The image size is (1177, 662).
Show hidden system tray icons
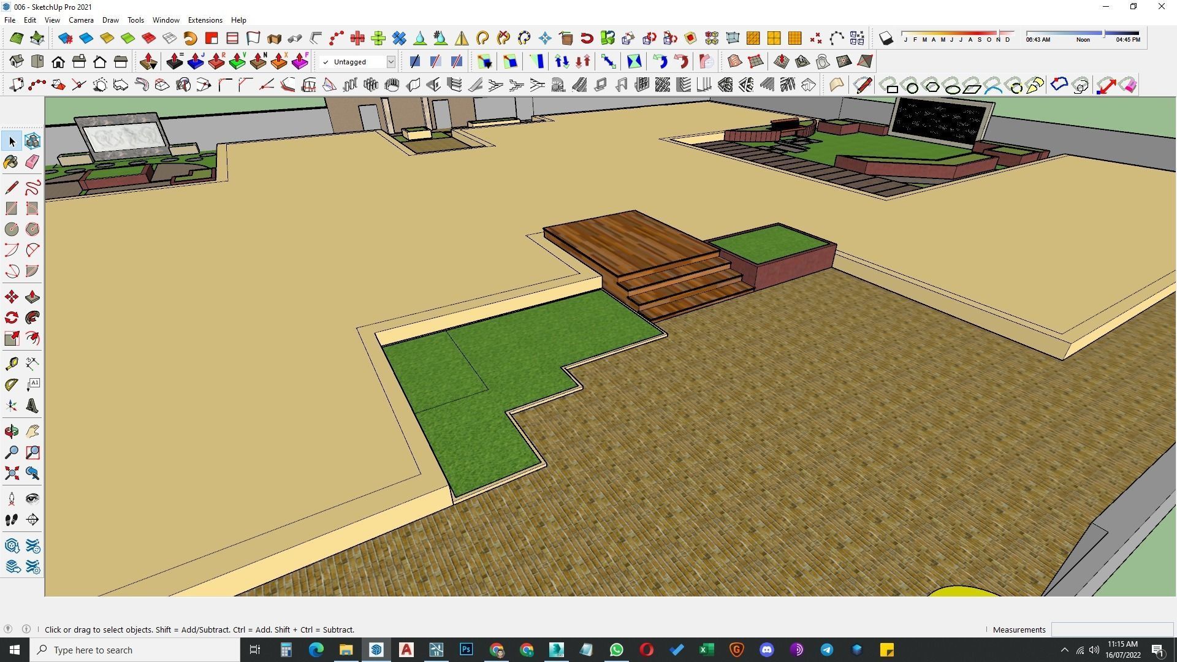(x=1064, y=650)
